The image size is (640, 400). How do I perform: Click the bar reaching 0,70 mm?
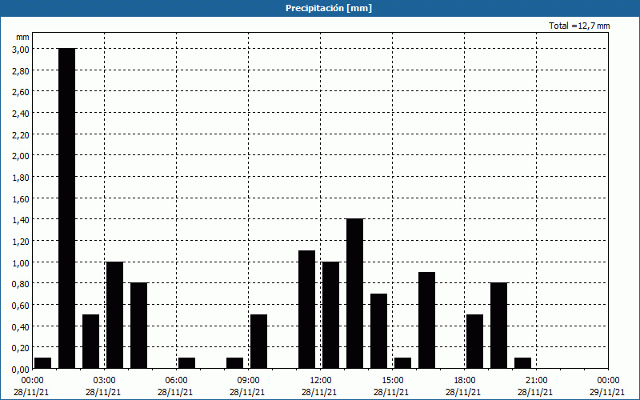[378, 331]
